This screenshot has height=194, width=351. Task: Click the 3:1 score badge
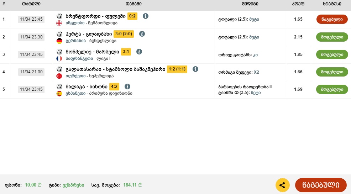(126, 52)
